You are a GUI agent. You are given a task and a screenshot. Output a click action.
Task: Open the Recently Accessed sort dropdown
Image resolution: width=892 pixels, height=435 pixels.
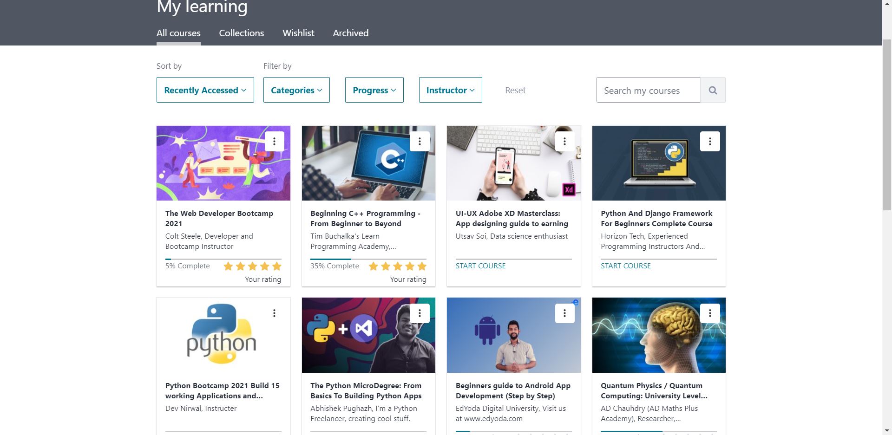tap(205, 90)
